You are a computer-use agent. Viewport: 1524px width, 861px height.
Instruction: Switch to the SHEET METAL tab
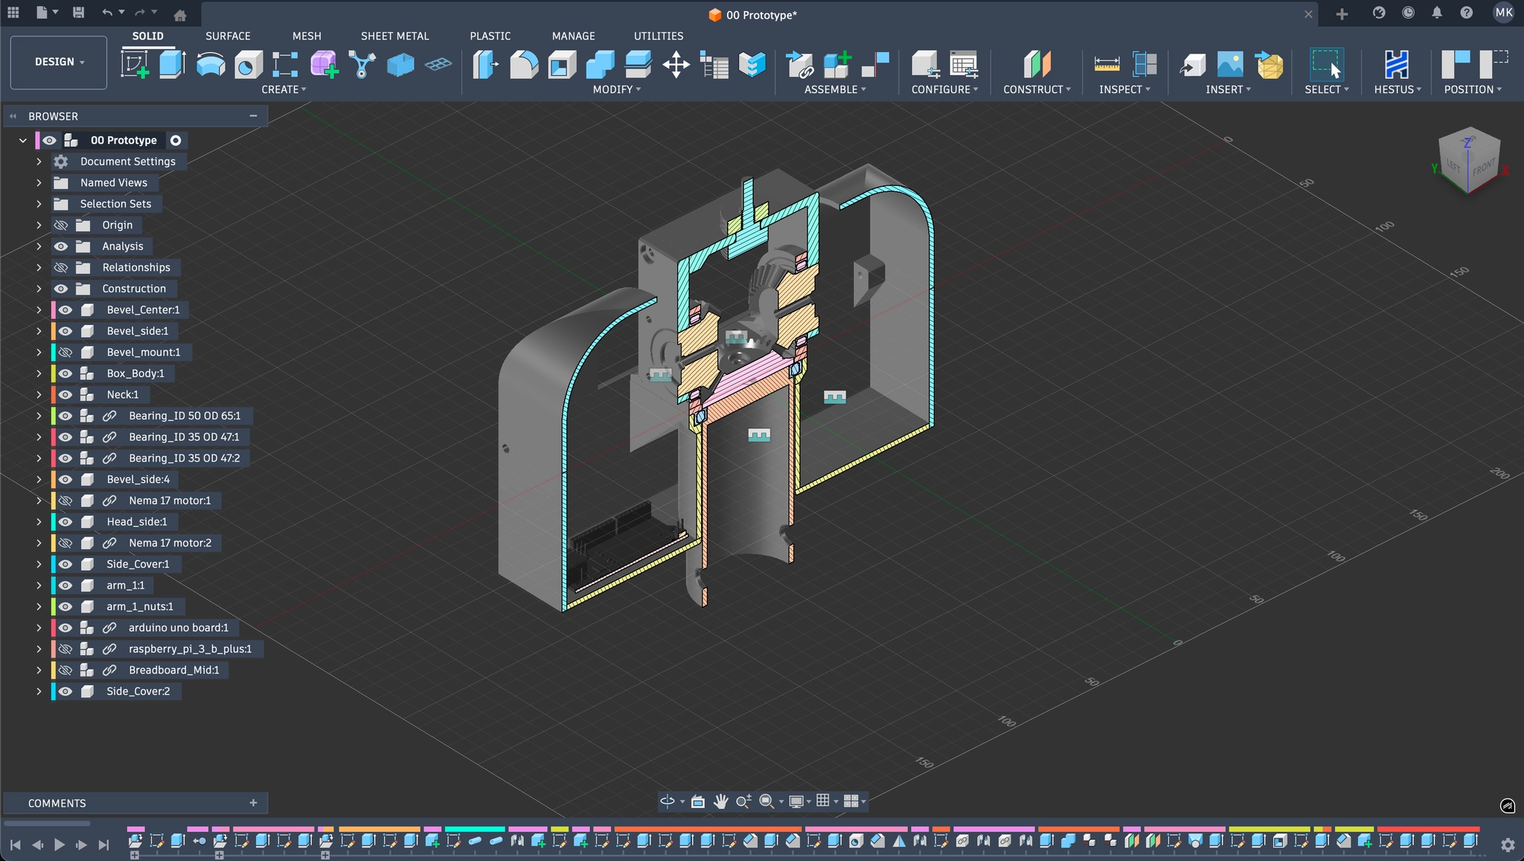pos(394,36)
